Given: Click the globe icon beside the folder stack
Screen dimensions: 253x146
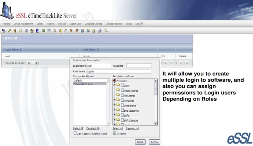Looking at the screenshot, I should pyautogui.click(x=88, y=30).
